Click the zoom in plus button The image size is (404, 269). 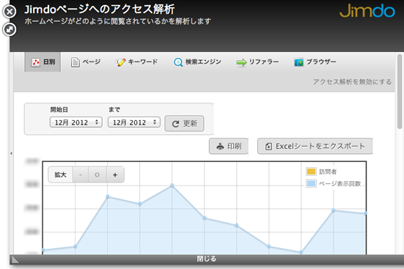coord(115,174)
